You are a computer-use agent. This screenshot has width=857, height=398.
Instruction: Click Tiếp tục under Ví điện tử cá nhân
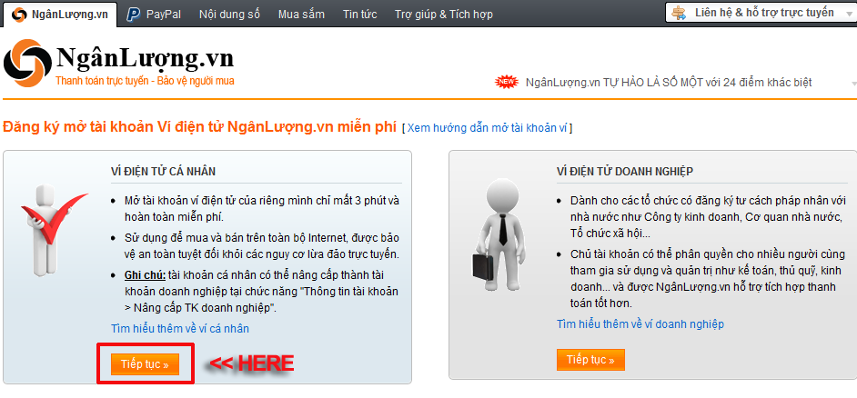[145, 364]
